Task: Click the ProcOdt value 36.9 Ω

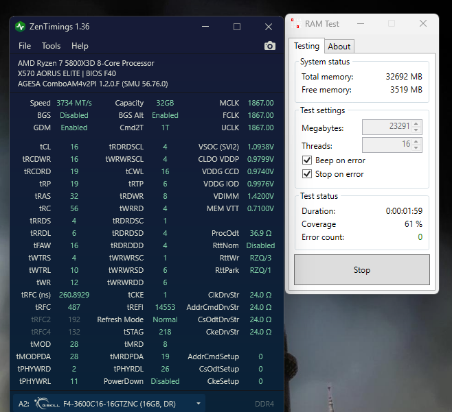Action: 260,233
